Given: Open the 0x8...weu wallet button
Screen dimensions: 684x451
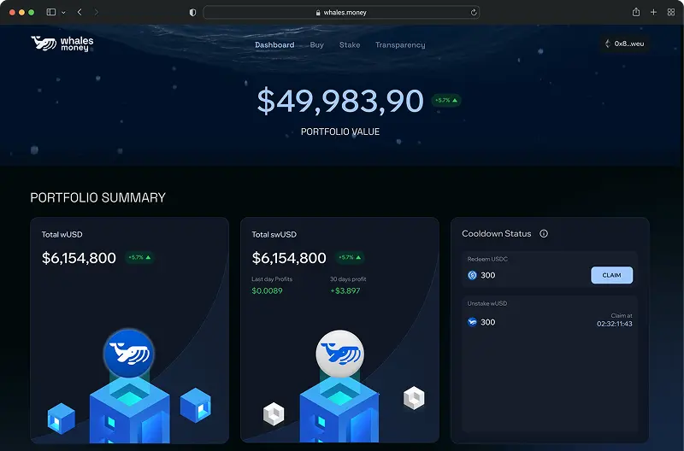Looking at the screenshot, I should (625, 44).
